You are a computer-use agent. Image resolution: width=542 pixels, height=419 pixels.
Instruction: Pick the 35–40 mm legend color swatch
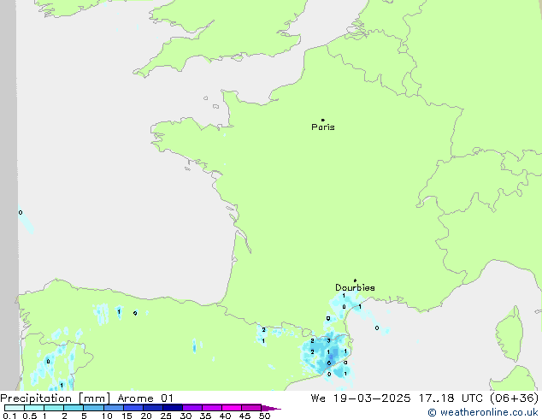point(211,408)
